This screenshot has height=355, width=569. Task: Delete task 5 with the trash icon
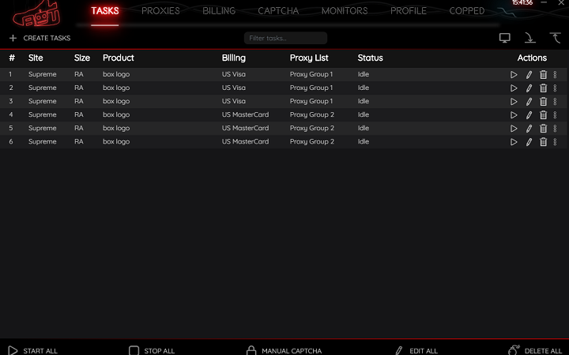pyautogui.click(x=543, y=129)
